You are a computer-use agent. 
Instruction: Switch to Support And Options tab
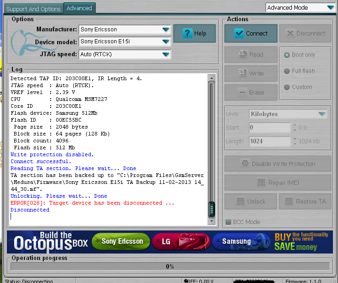pyautogui.click(x=34, y=9)
